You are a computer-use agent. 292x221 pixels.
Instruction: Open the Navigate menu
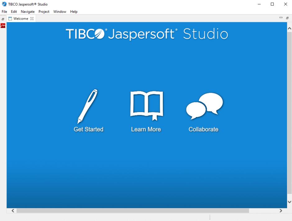tap(28, 12)
